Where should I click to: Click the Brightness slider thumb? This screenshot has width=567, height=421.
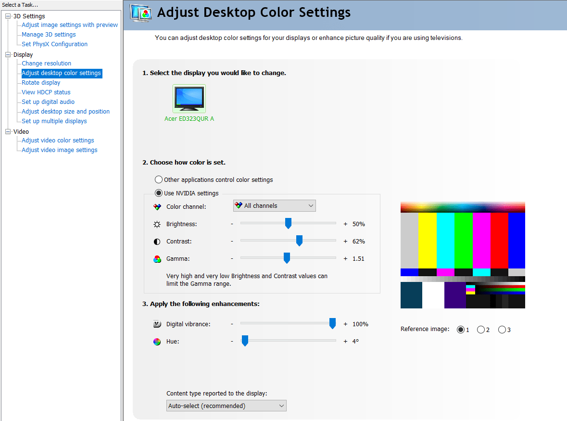288,223
